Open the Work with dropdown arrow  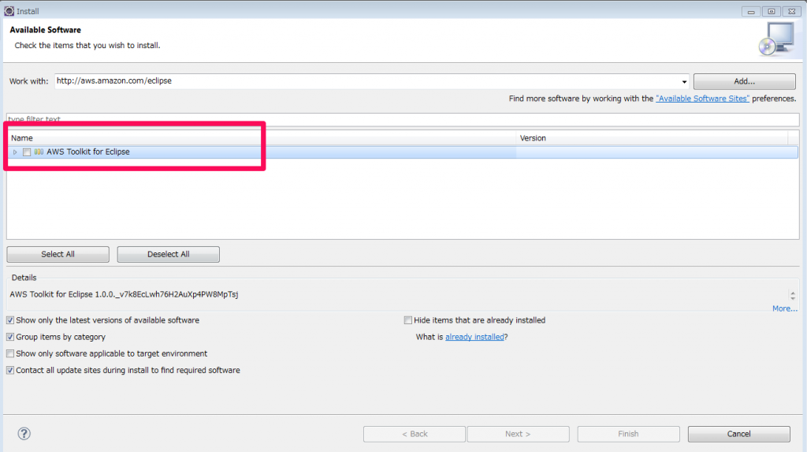(x=684, y=81)
